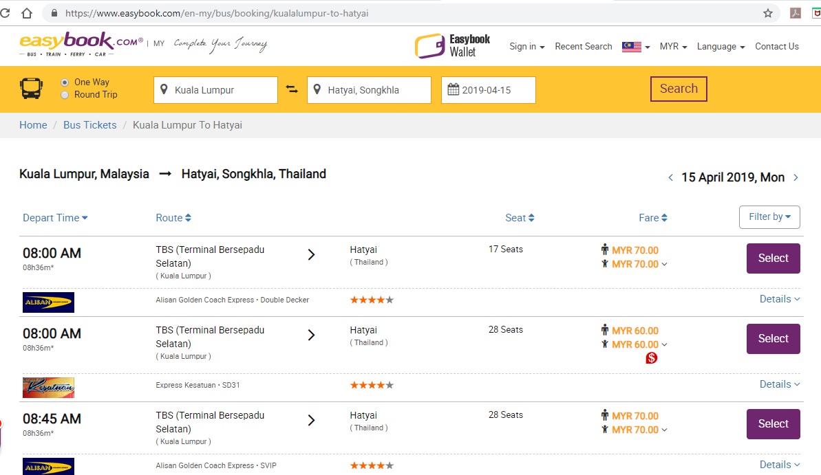Click the 28 Seats text on SD31 trip
Screen dimensions: 821x475
(x=506, y=329)
